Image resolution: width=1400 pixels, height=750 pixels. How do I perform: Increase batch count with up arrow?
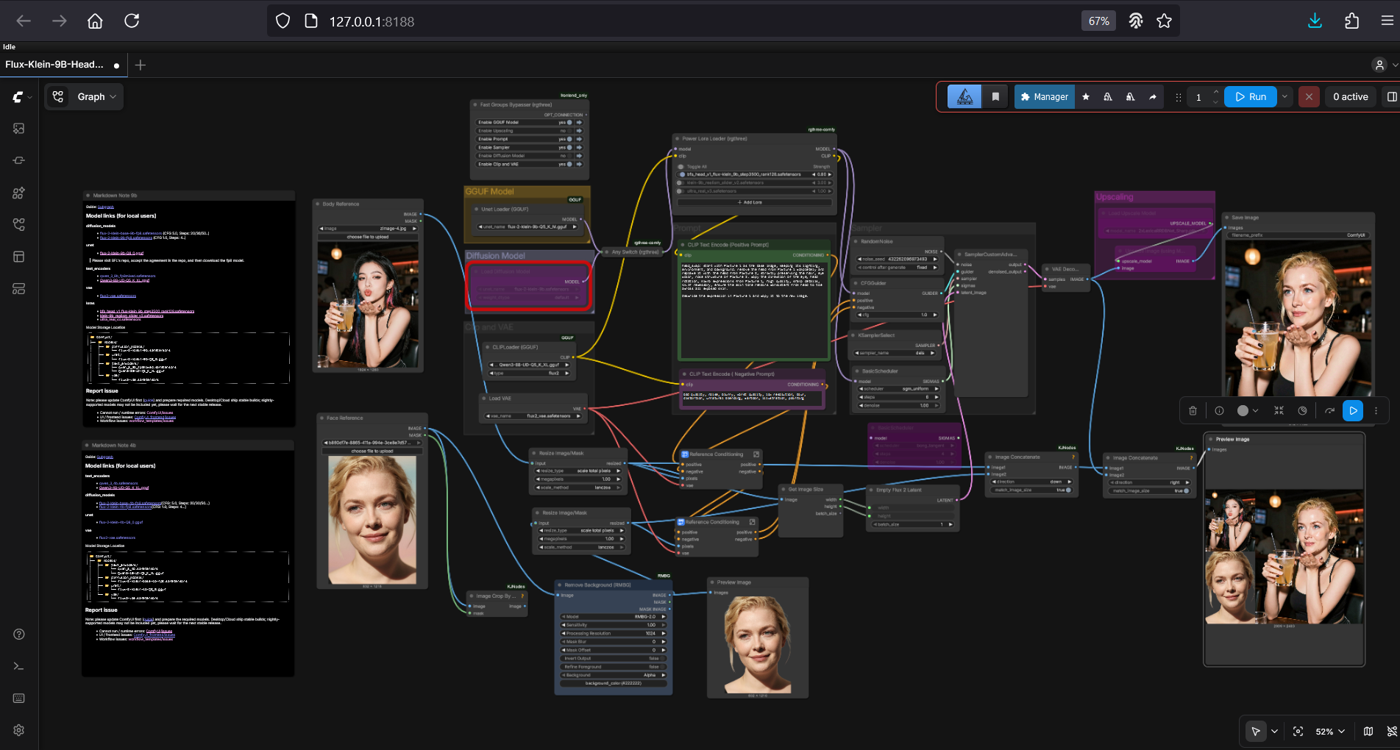1215,92
